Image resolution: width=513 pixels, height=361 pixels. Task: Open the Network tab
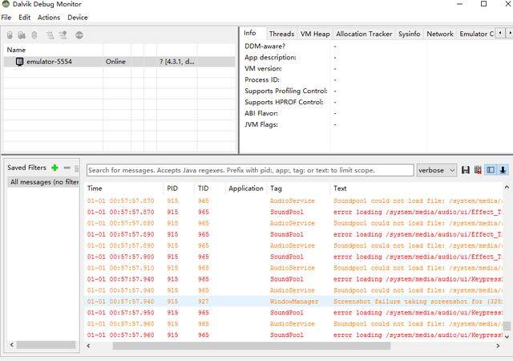click(x=440, y=34)
